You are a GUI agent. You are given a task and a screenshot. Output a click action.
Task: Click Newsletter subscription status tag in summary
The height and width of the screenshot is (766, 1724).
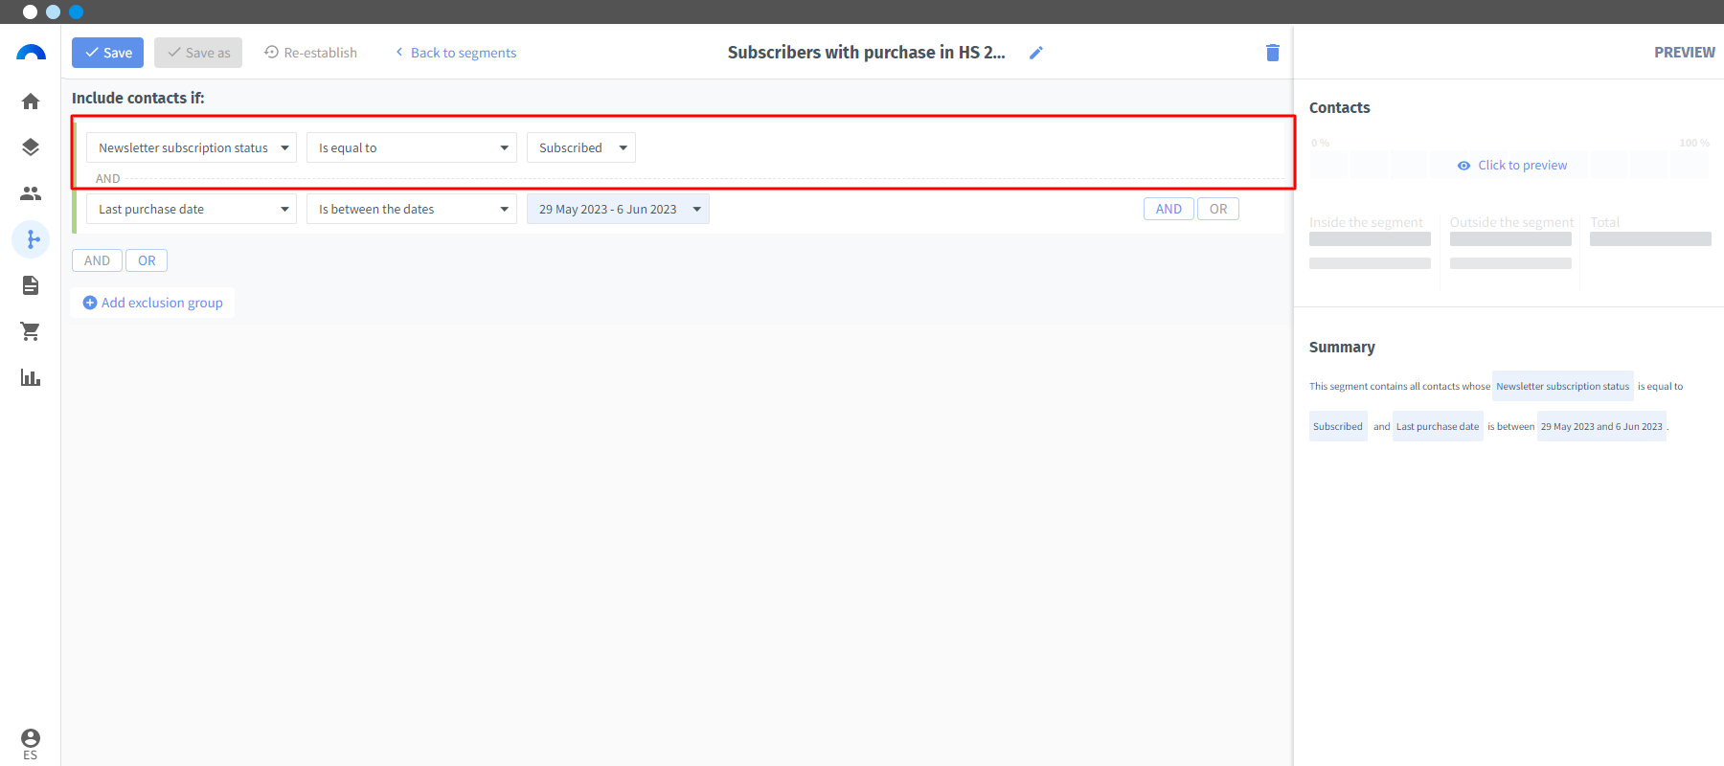[1563, 386]
